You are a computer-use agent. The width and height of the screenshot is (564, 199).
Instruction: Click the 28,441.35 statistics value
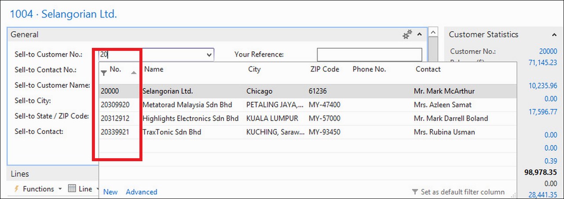[x=543, y=195]
